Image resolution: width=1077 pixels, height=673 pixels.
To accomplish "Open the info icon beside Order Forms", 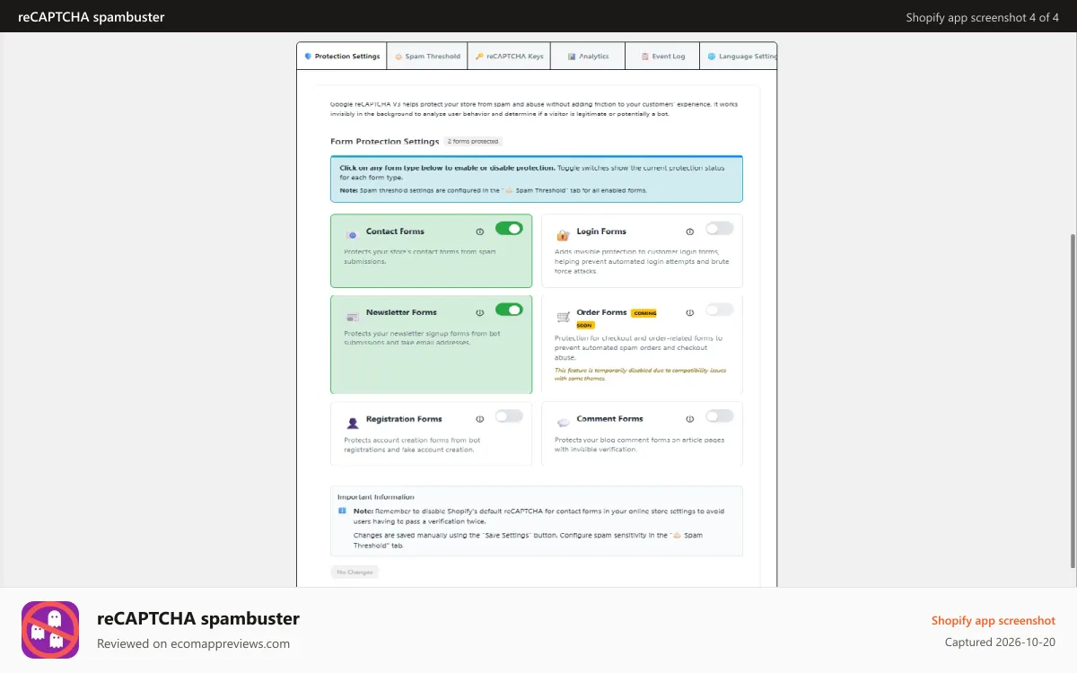I will (x=690, y=313).
